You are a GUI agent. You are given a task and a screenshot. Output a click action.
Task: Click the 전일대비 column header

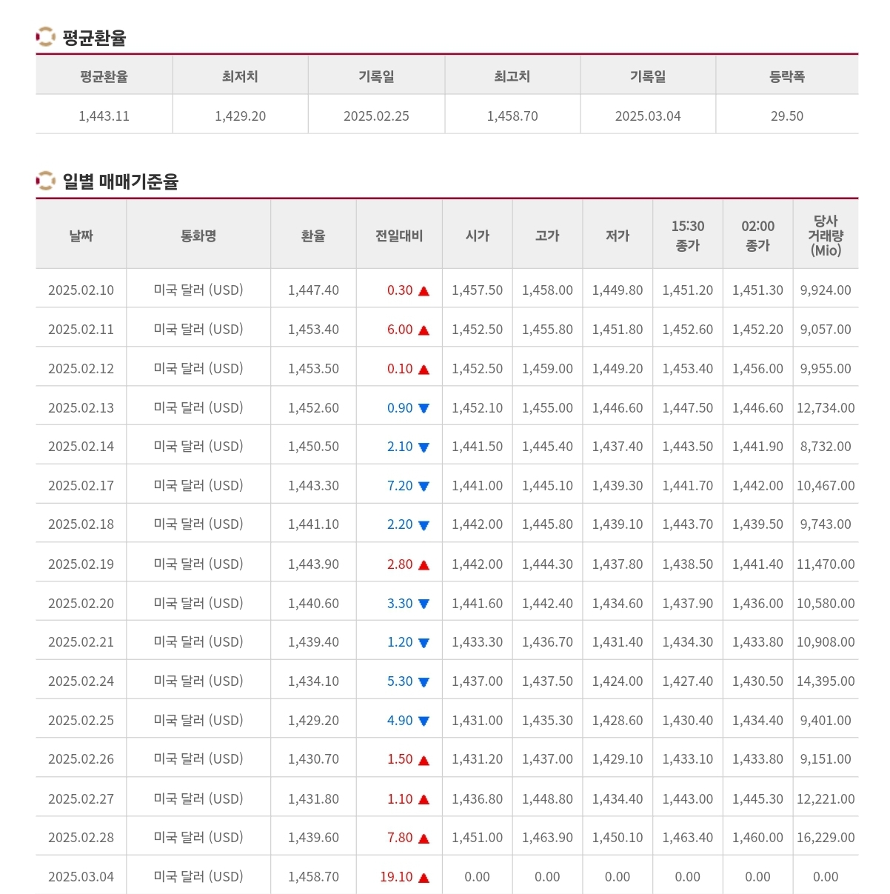click(x=399, y=236)
